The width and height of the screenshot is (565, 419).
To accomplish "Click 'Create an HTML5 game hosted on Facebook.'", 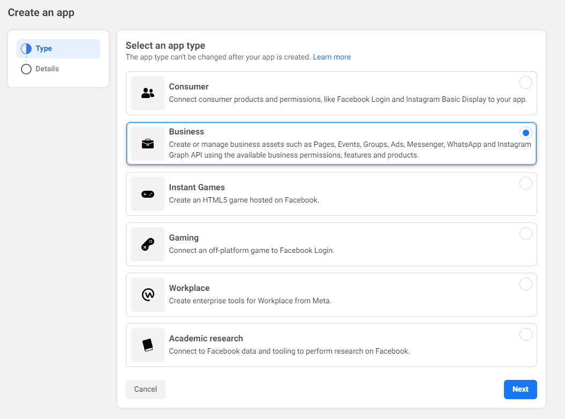I will (x=244, y=200).
